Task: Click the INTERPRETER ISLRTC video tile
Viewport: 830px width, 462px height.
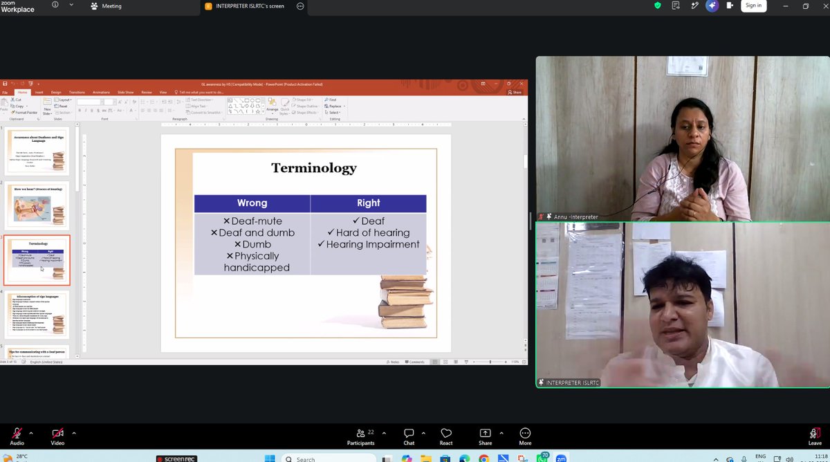Action: [x=683, y=305]
